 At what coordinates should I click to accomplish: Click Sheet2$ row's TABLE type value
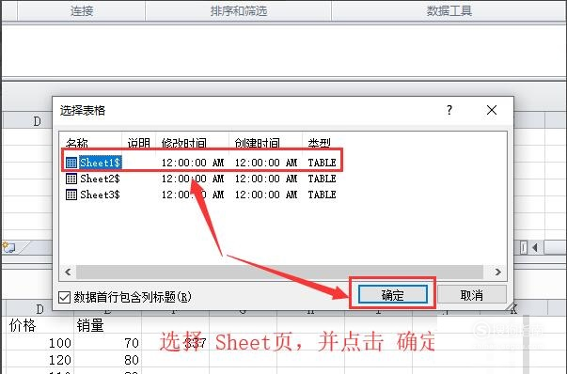pos(322,179)
